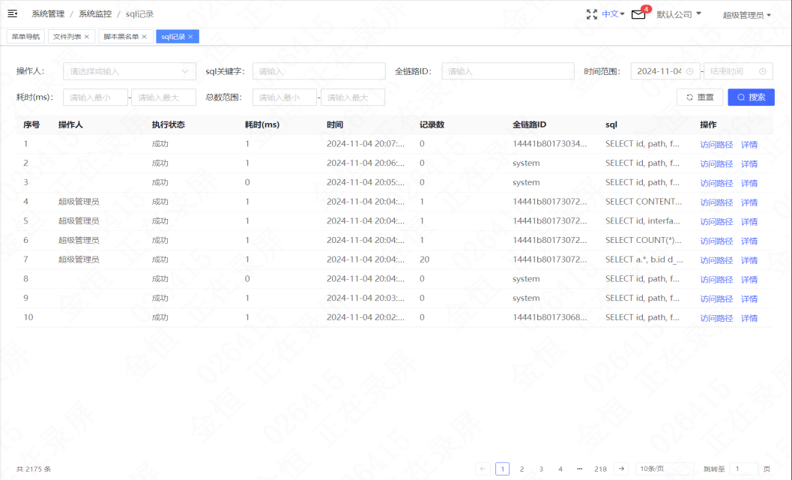Click the 共 2175 条 total count
Viewport: 792px width, 480px height.
pos(33,469)
